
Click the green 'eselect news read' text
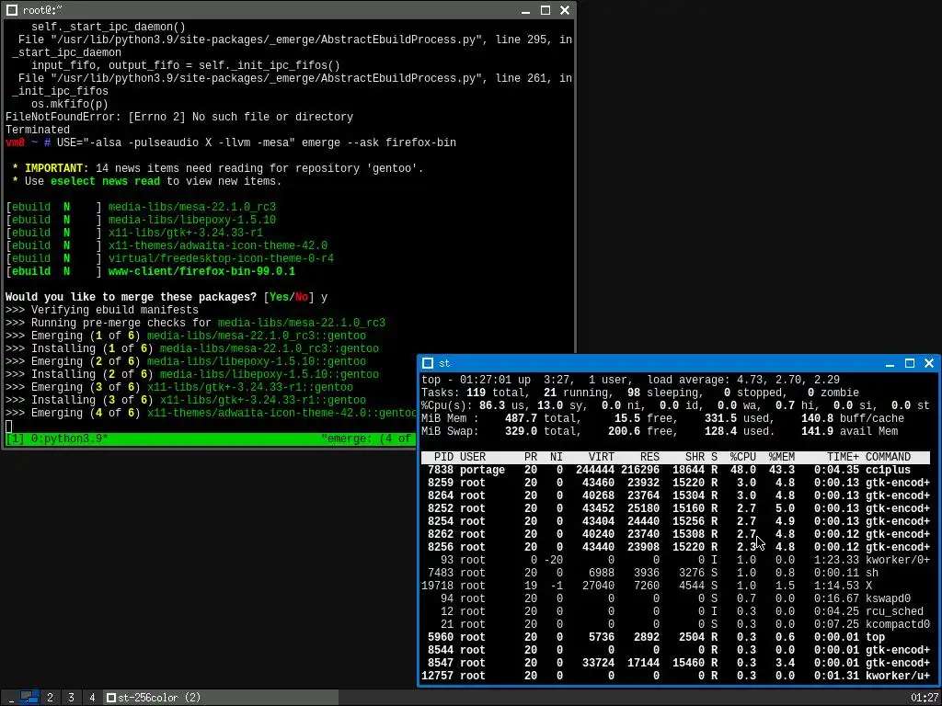click(105, 181)
